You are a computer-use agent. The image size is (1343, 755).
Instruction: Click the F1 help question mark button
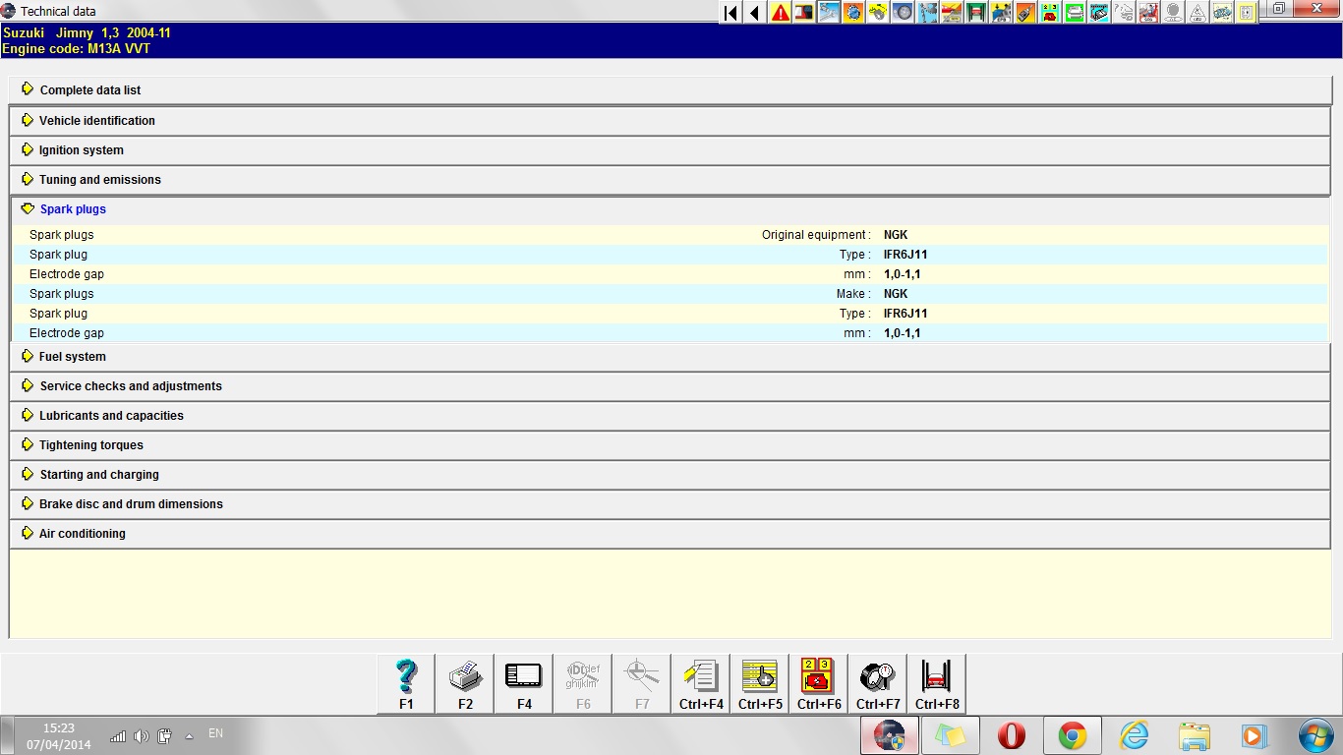click(406, 683)
